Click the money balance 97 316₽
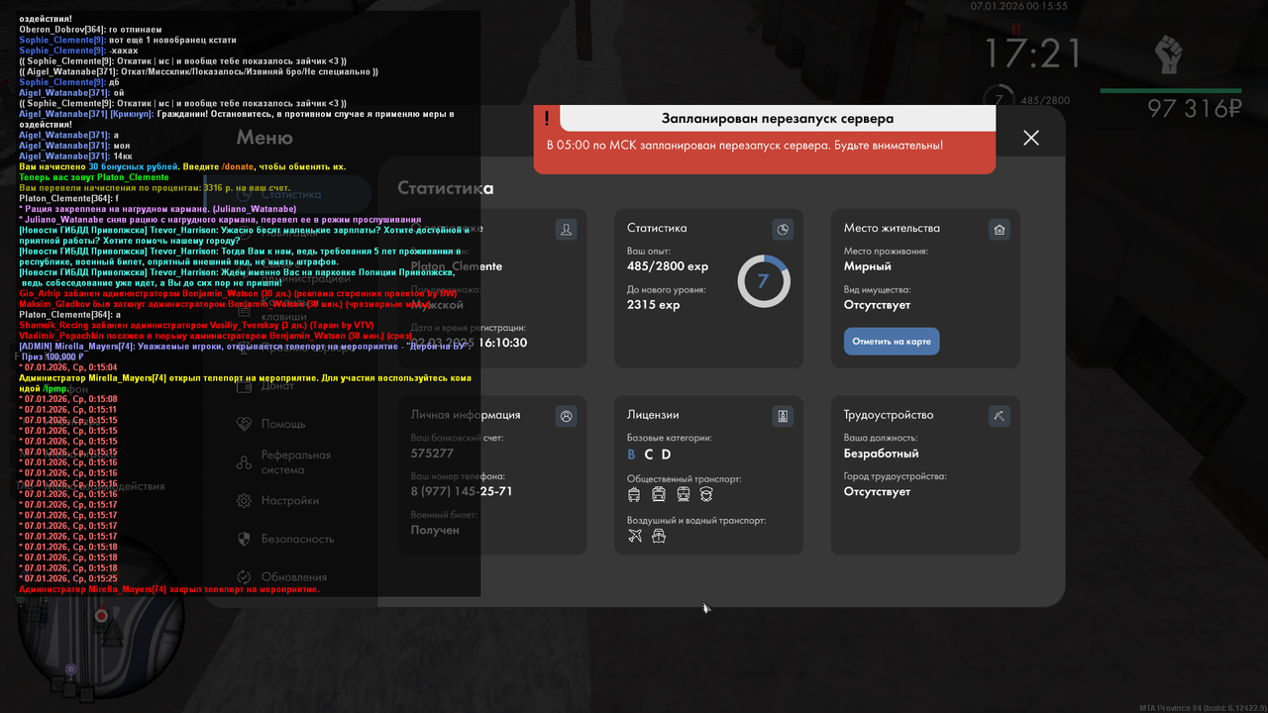Viewport: 1268px width, 713px height. pyautogui.click(x=1195, y=109)
